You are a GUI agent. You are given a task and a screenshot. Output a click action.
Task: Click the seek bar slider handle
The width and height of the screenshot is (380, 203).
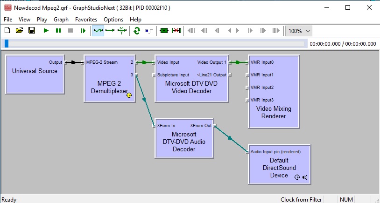tap(6, 44)
